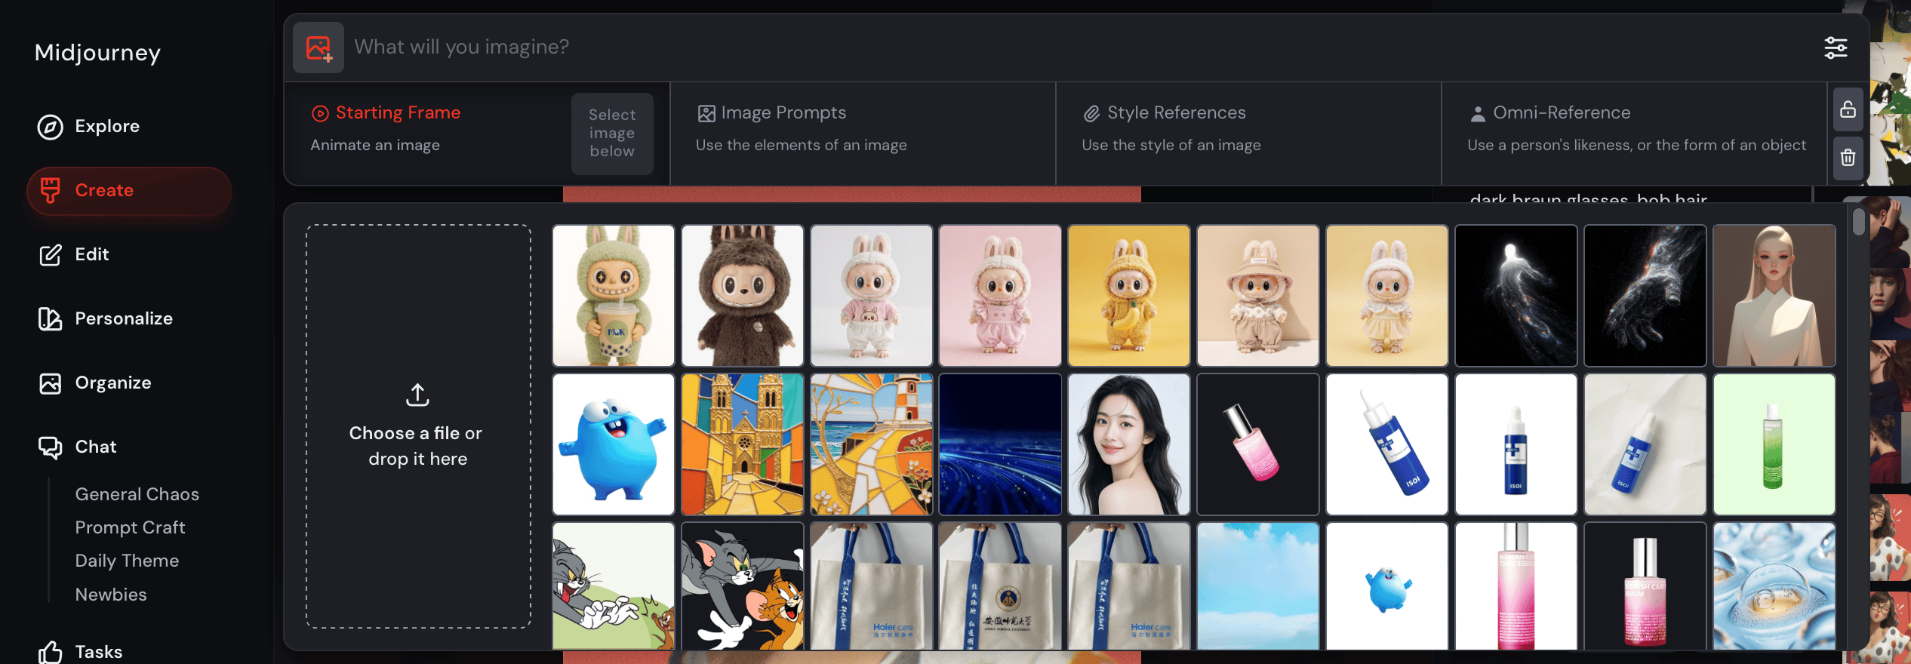Select the glowing hand on black thumbnail

pyautogui.click(x=1645, y=296)
